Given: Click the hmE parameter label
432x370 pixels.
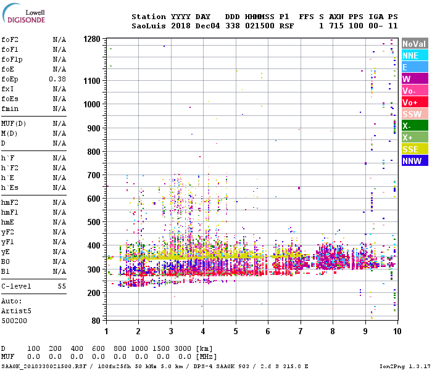Looking at the screenshot, I should [7, 223].
